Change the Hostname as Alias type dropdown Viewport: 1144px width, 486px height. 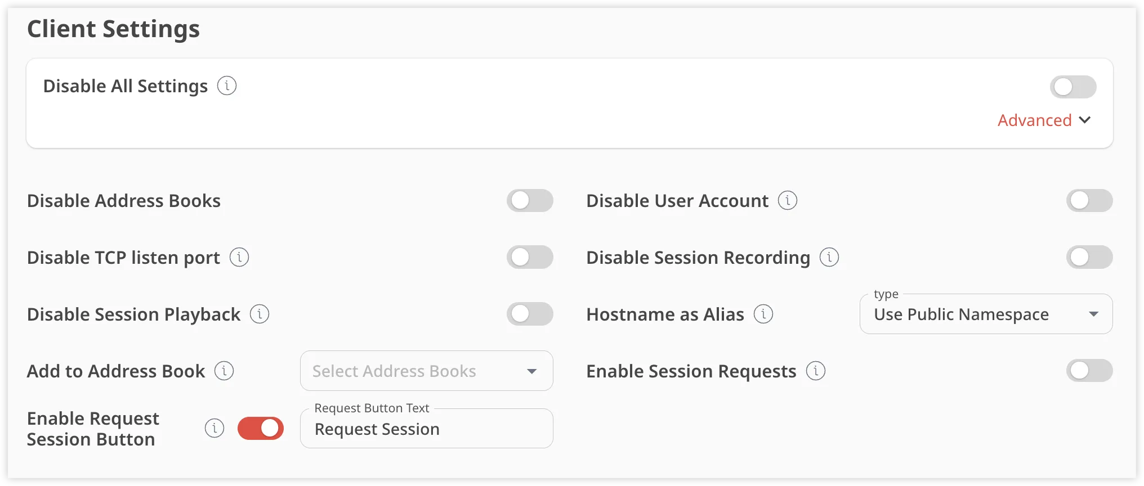[x=985, y=314]
